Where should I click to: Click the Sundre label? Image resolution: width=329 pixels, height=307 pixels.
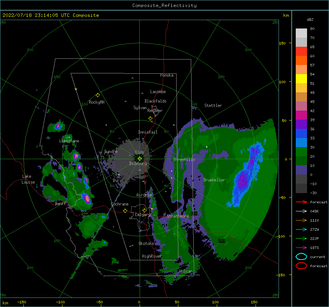(x=111, y=151)
